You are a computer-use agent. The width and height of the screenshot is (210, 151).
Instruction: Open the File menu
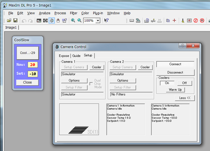click(x=11, y=13)
